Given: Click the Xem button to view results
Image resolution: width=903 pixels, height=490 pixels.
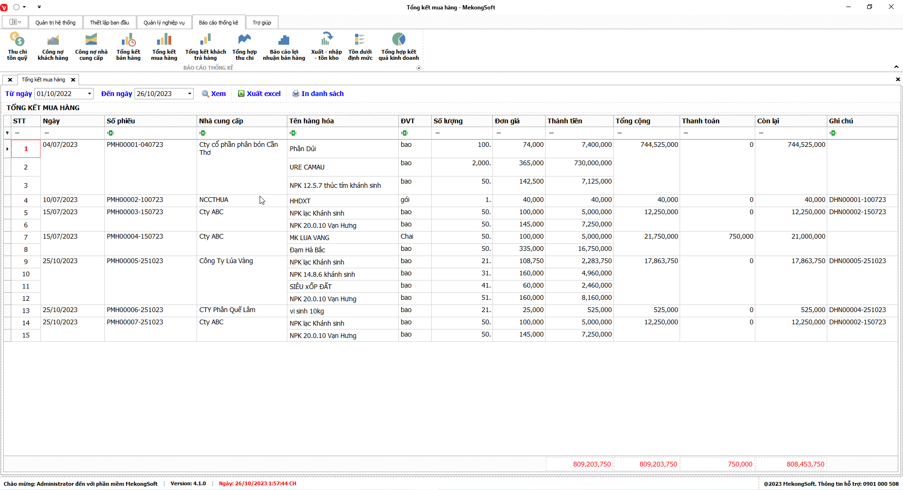Looking at the screenshot, I should 214,94.
